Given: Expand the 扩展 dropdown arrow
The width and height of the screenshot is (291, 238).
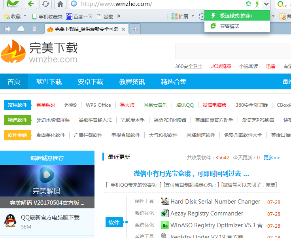Looking at the screenshot, I should (x=193, y=16).
